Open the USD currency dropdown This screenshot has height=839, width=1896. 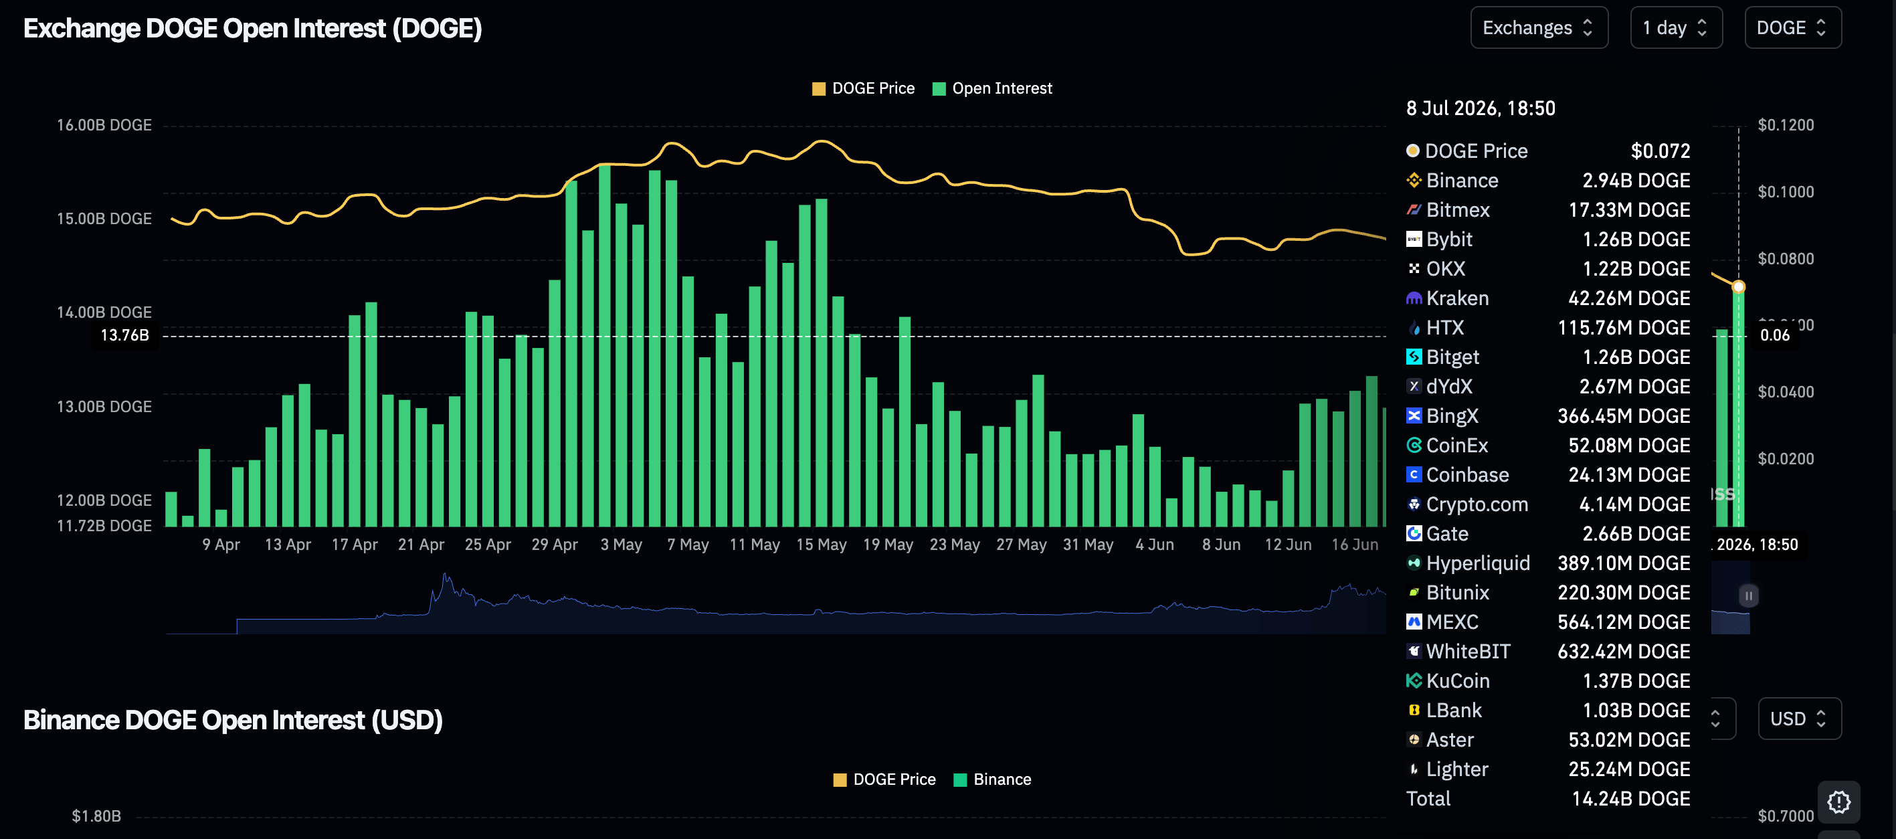tap(1799, 719)
